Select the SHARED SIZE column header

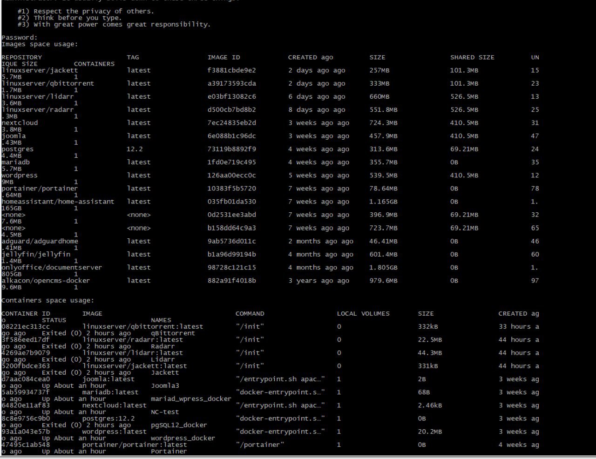(472, 57)
